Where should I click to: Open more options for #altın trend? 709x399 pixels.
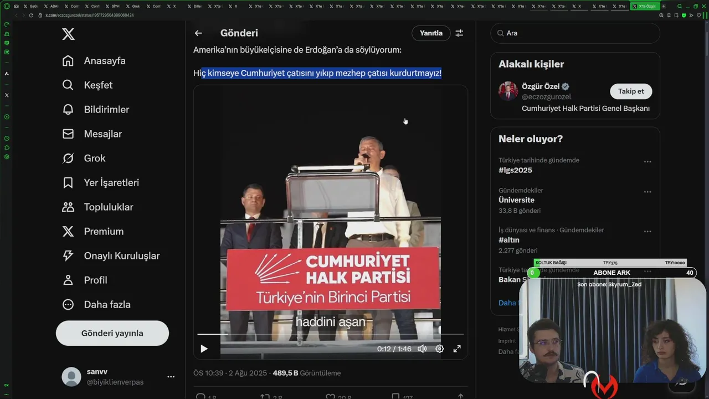tap(647, 232)
